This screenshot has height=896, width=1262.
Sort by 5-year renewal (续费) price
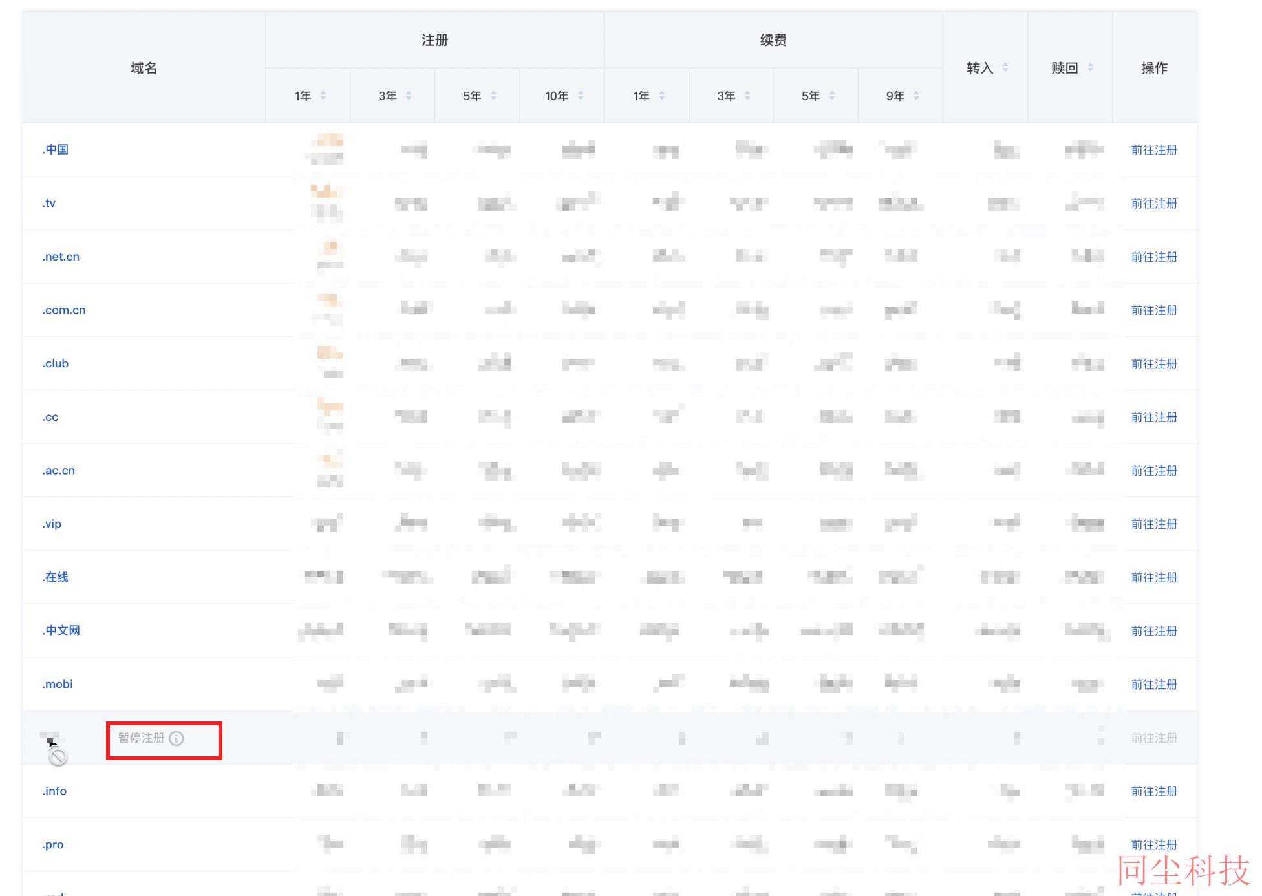point(831,96)
